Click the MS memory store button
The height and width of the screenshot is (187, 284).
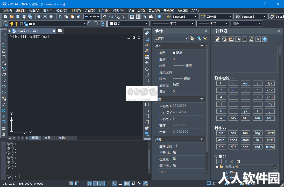[x=233, y=118]
